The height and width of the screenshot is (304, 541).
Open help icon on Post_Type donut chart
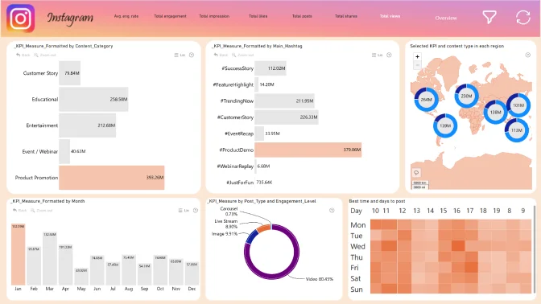pos(332,210)
